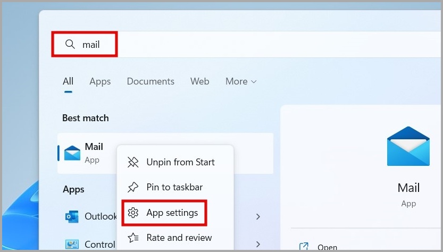Click the Outlook app icon

point(72,217)
